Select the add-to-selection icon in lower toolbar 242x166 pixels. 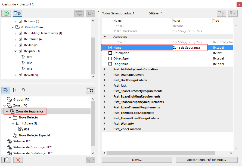tap(6, 90)
